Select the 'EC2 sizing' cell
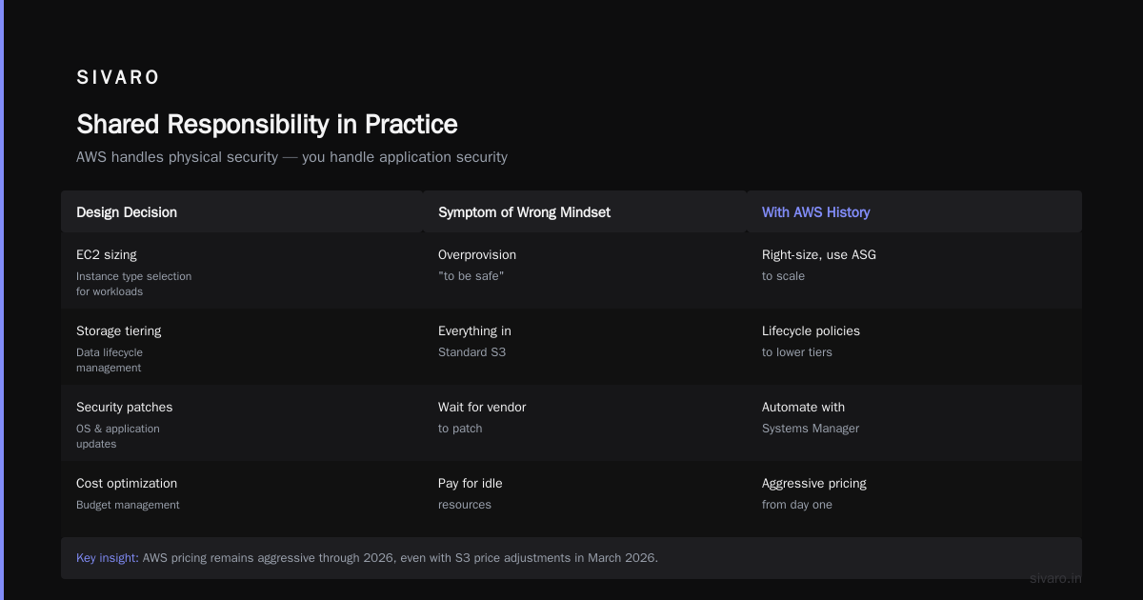The height and width of the screenshot is (600, 1143). 107,255
